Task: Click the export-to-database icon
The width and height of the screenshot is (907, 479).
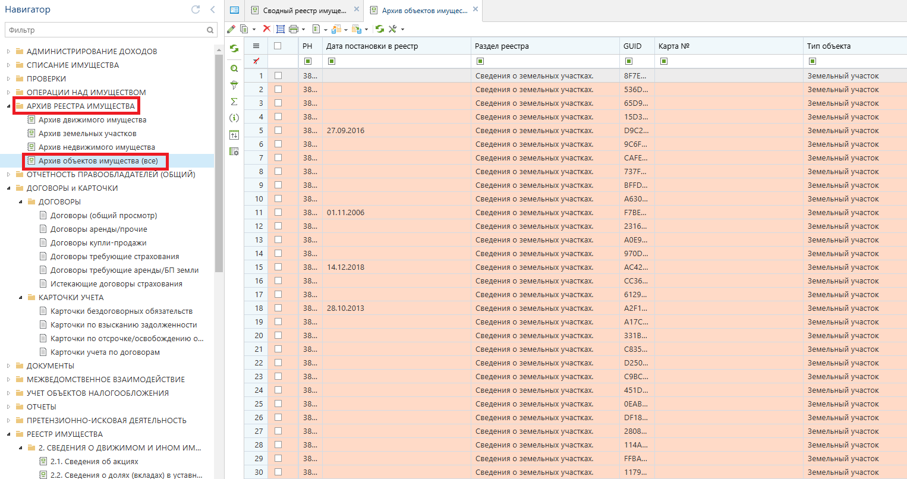Action: tap(356, 29)
